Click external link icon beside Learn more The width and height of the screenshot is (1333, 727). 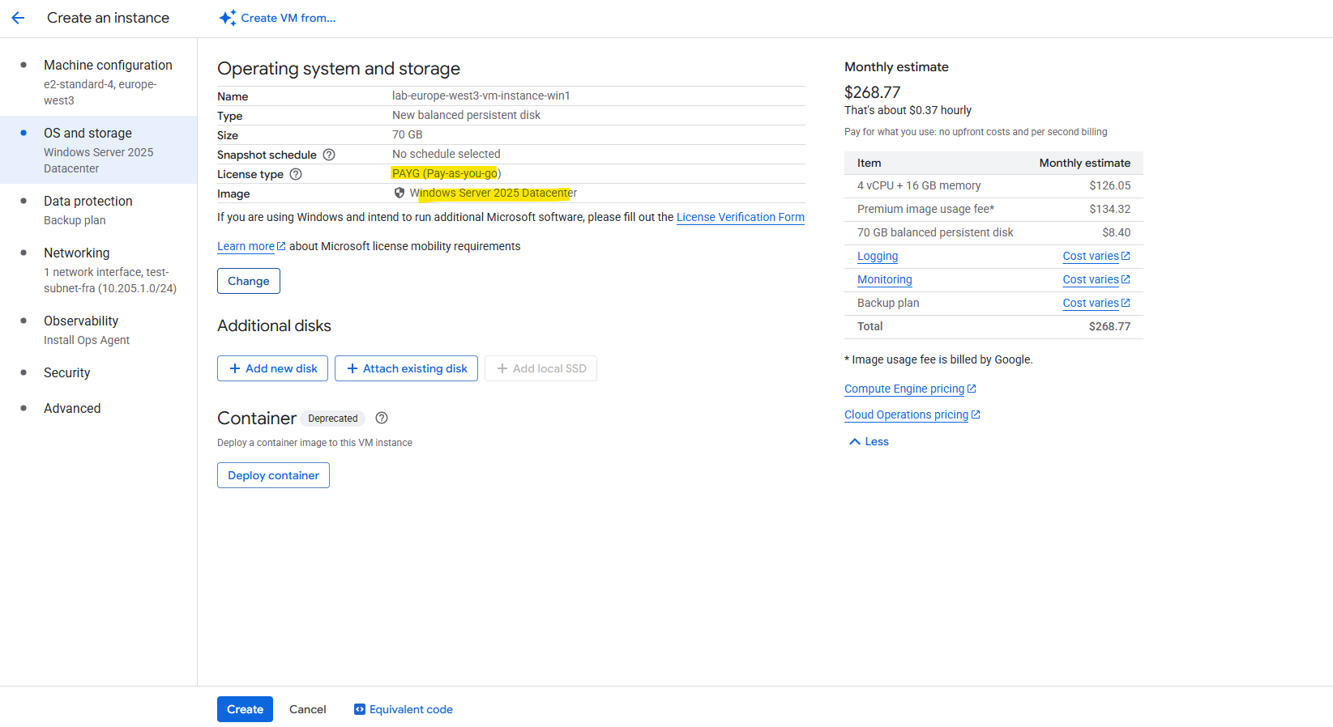click(281, 246)
